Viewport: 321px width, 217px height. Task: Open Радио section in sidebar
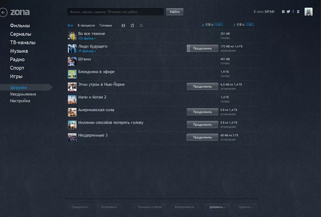[x=17, y=60]
